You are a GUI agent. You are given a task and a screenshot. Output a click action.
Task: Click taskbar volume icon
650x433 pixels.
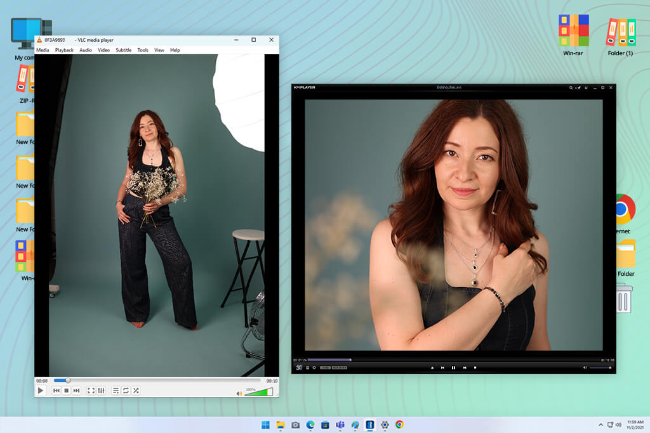point(618,425)
